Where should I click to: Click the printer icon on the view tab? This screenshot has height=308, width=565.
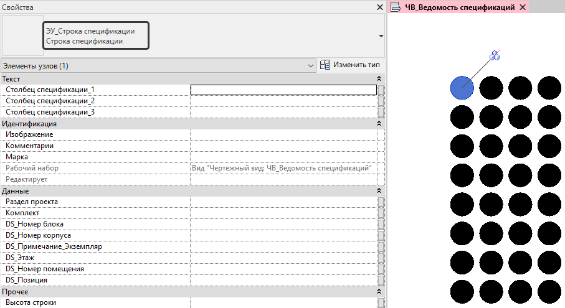(395, 7)
